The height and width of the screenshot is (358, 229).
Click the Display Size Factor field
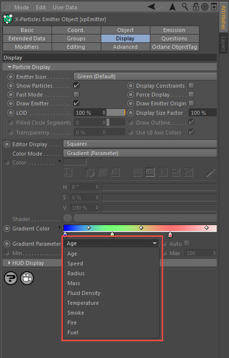[203, 113]
